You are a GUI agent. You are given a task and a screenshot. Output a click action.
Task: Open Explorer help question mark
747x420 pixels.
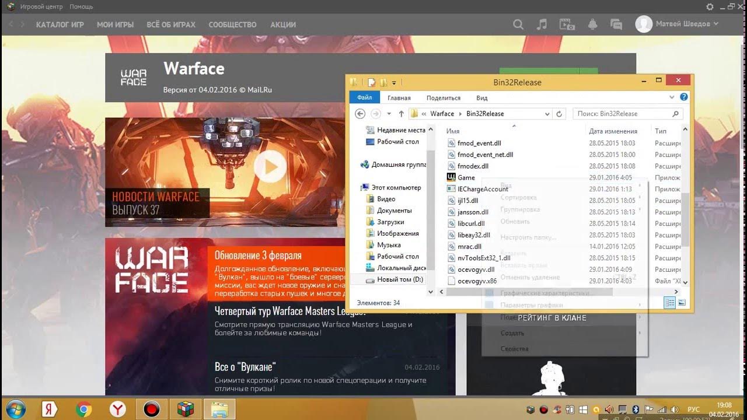684,97
